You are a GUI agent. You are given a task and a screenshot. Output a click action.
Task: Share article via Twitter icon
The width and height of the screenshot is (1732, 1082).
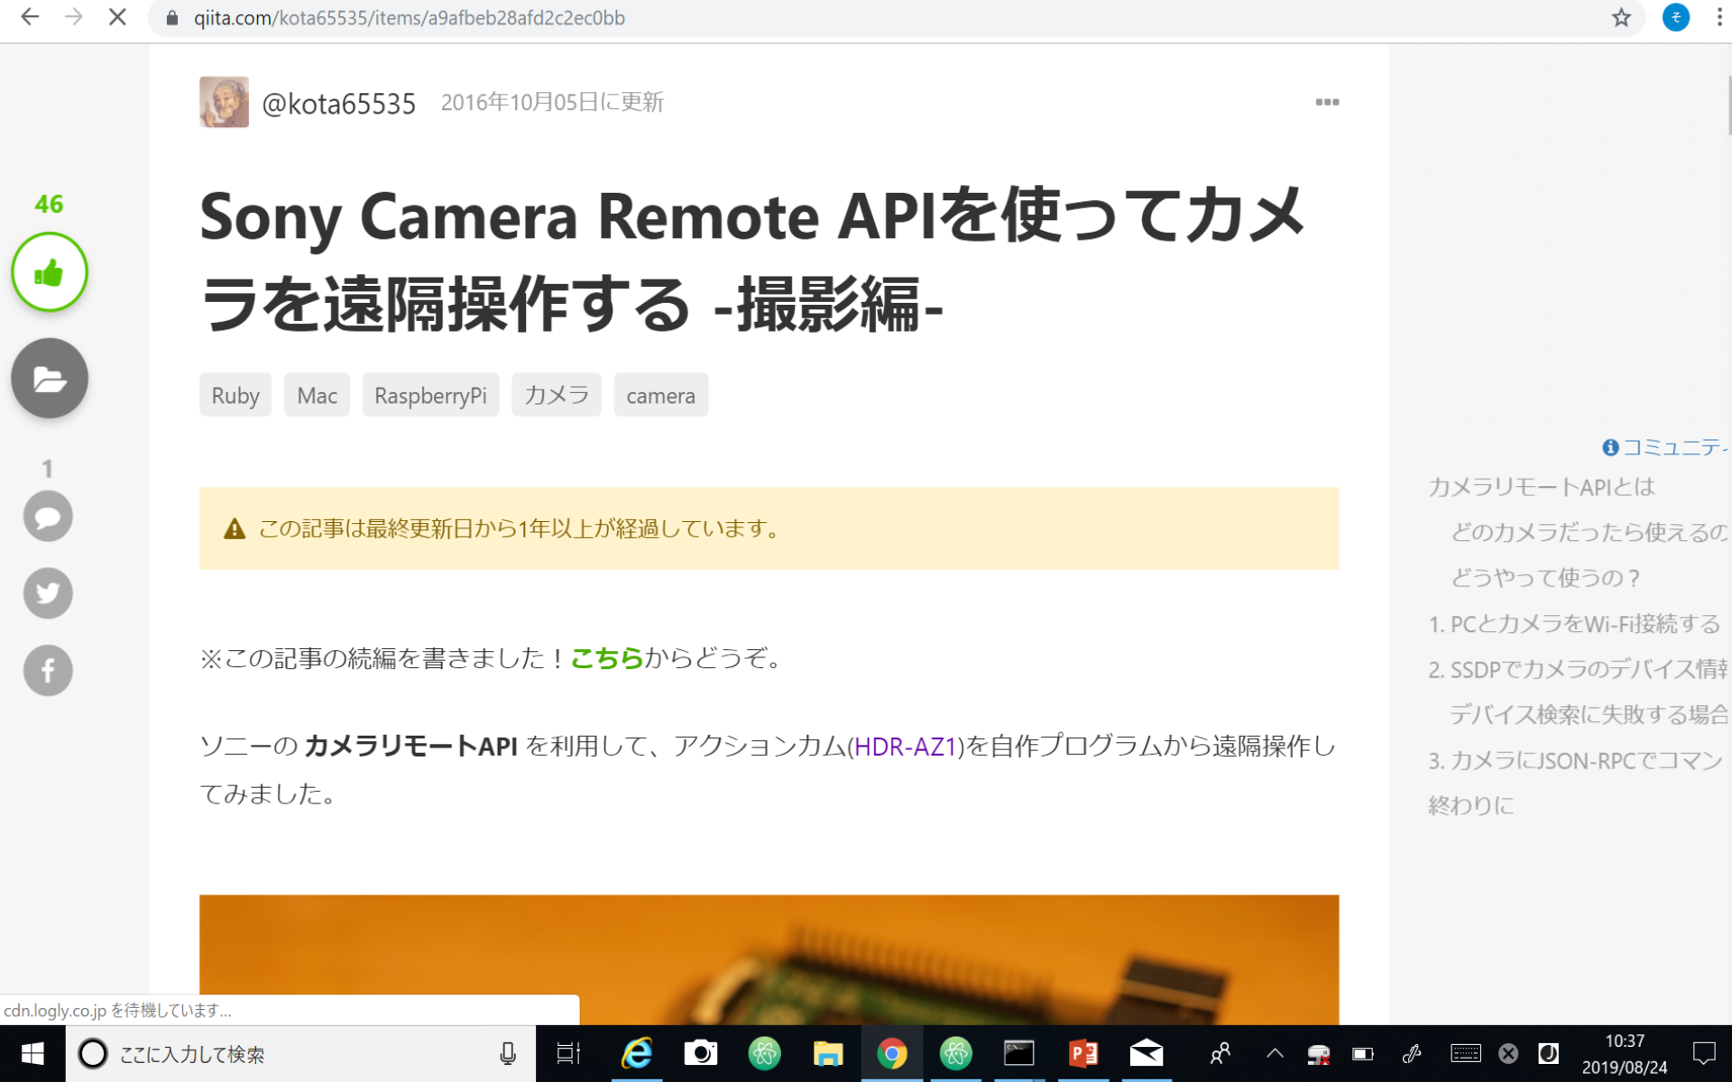coord(48,593)
